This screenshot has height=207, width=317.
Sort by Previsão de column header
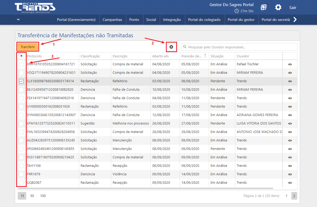[191, 56]
